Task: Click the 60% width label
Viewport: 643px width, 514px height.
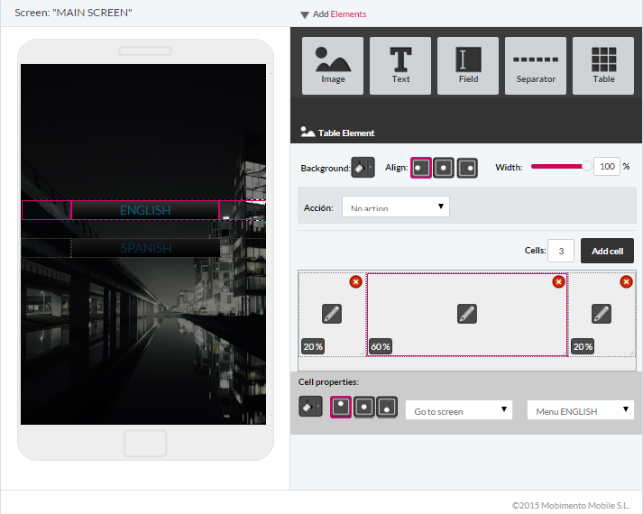Action: pyautogui.click(x=381, y=347)
